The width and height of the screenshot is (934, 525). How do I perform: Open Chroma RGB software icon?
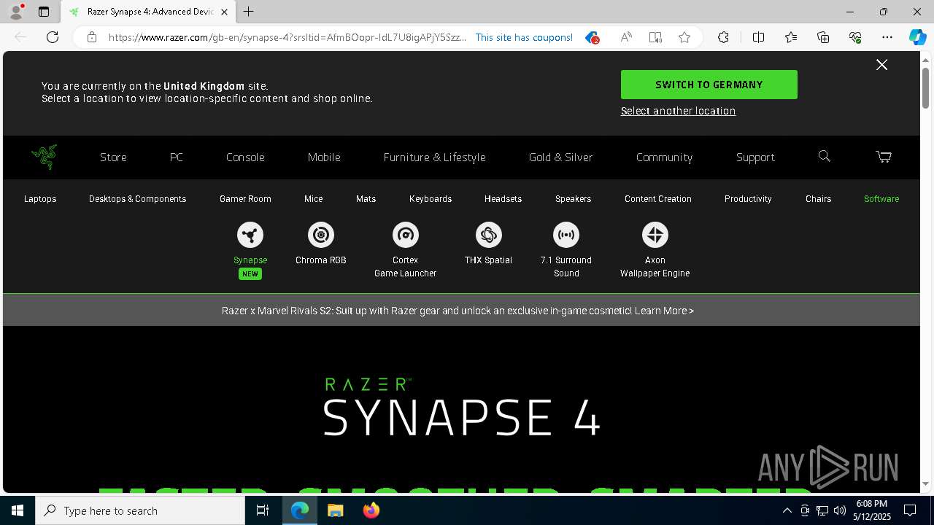coord(321,235)
